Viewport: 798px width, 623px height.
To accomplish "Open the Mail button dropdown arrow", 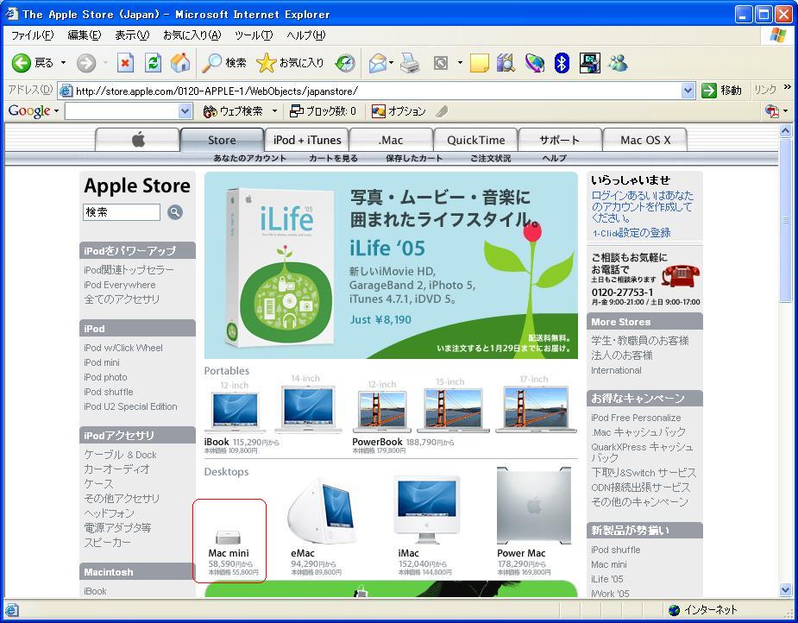I will pyautogui.click(x=391, y=63).
